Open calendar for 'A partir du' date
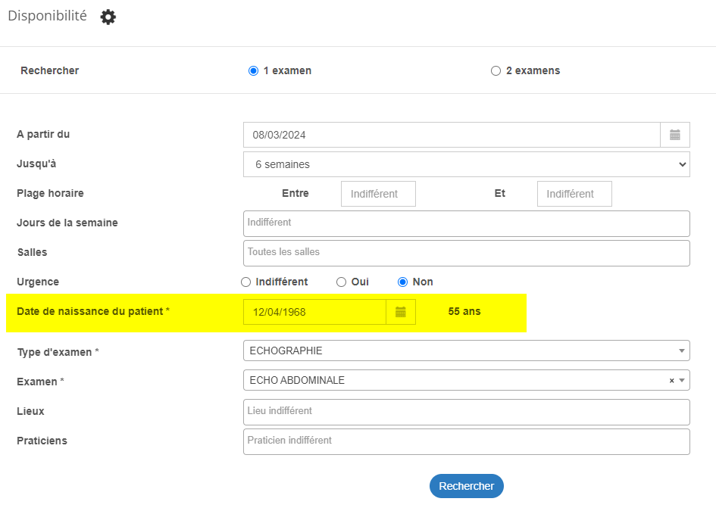Screen dimensions: 716x511 (x=674, y=135)
